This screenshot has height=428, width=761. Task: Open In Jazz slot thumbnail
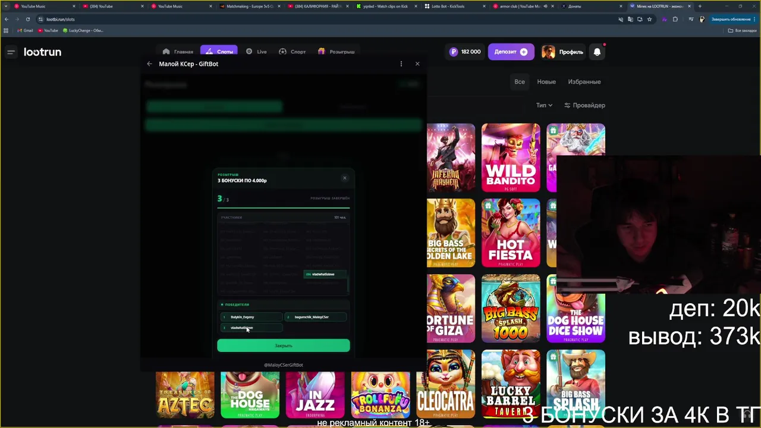(315, 395)
